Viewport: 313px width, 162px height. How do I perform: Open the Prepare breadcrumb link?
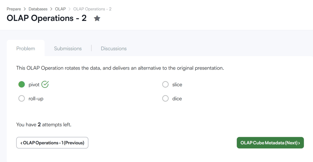click(x=14, y=9)
